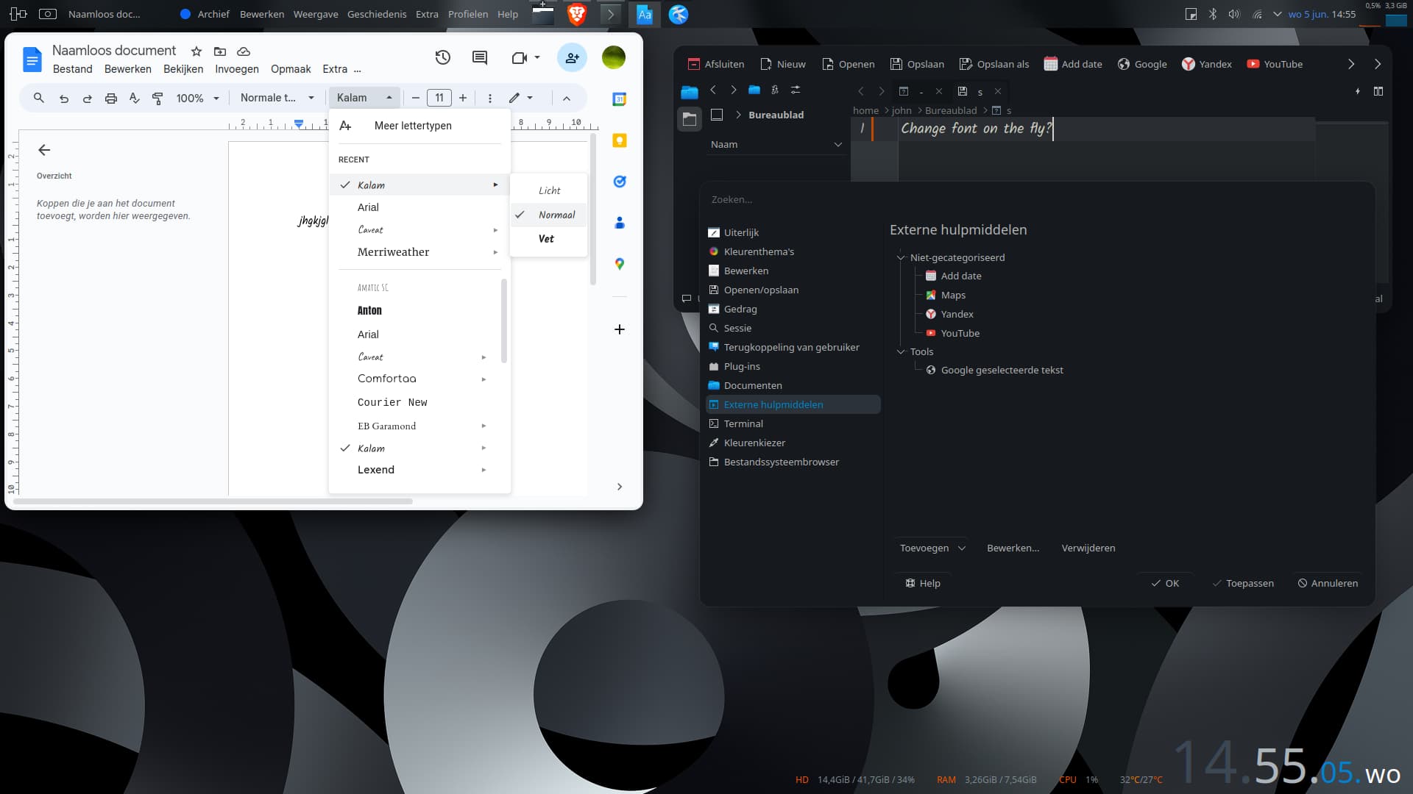1413x794 pixels.
Task: Open the Toevoegen dropdown in the tools dialog
Action: click(931, 548)
